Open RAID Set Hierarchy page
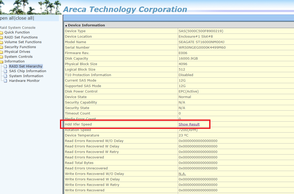294x194 pixels. pyautogui.click(x=26, y=66)
